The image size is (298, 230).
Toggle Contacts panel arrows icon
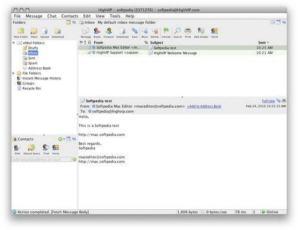(74, 139)
